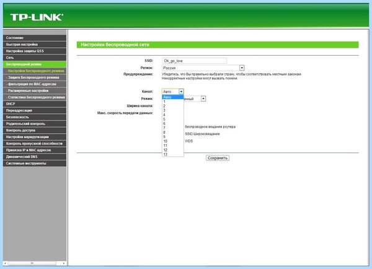
Task: Click sidebar horizontal scrollbar right arrow
Action: coord(64,263)
